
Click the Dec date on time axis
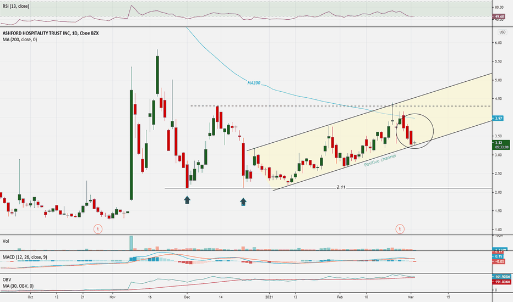(187, 297)
